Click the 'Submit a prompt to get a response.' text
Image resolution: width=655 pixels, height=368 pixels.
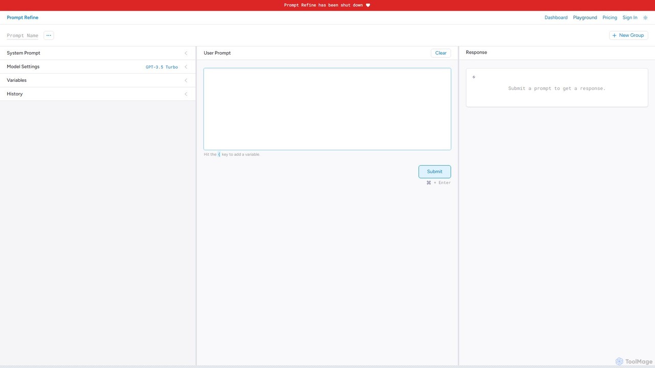pyautogui.click(x=557, y=88)
